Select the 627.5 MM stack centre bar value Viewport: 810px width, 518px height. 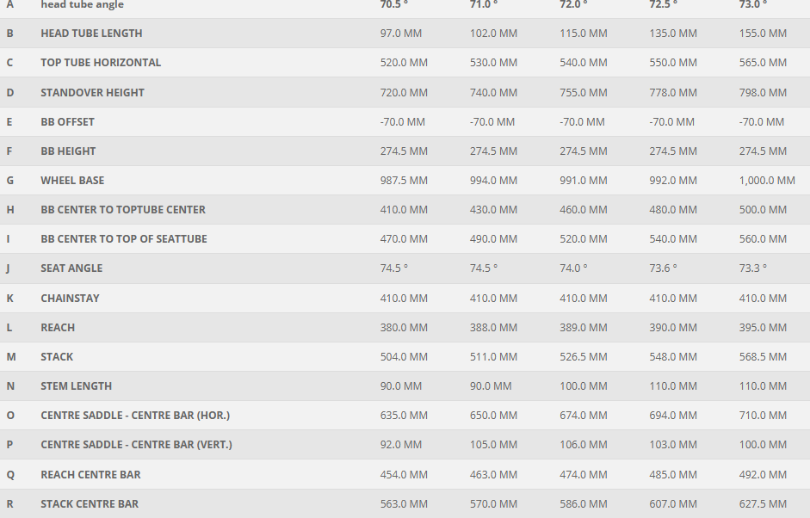click(763, 504)
